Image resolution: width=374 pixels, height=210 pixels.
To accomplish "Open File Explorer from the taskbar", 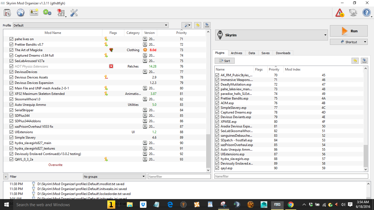I will [130, 205].
